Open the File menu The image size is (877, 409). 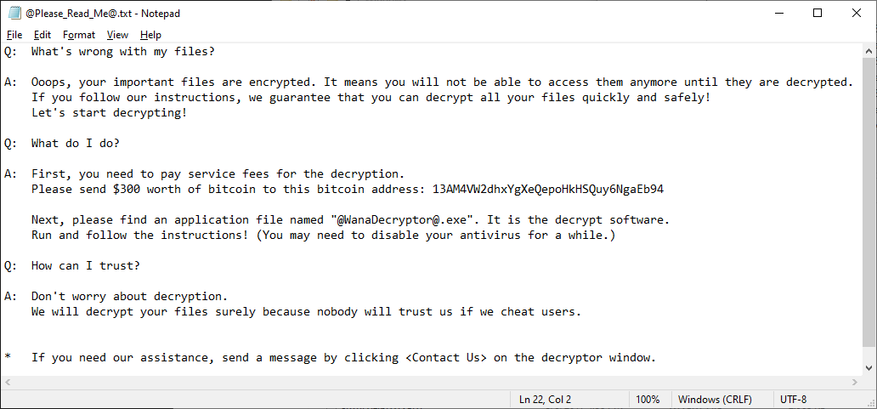(14, 35)
